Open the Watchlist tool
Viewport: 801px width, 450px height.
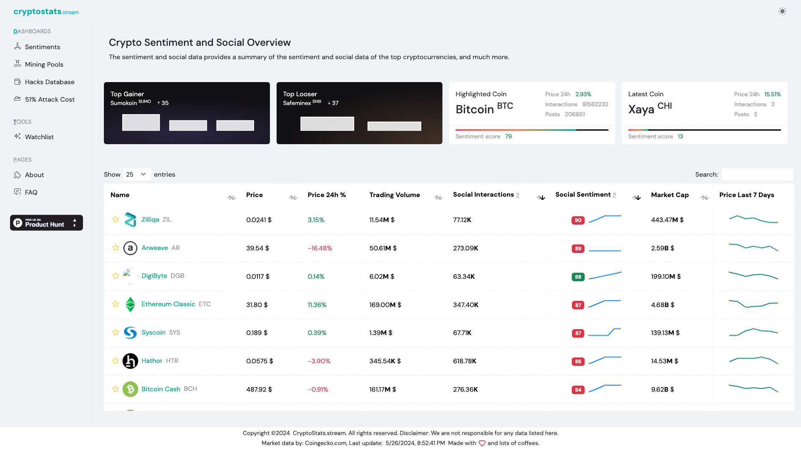tap(39, 137)
